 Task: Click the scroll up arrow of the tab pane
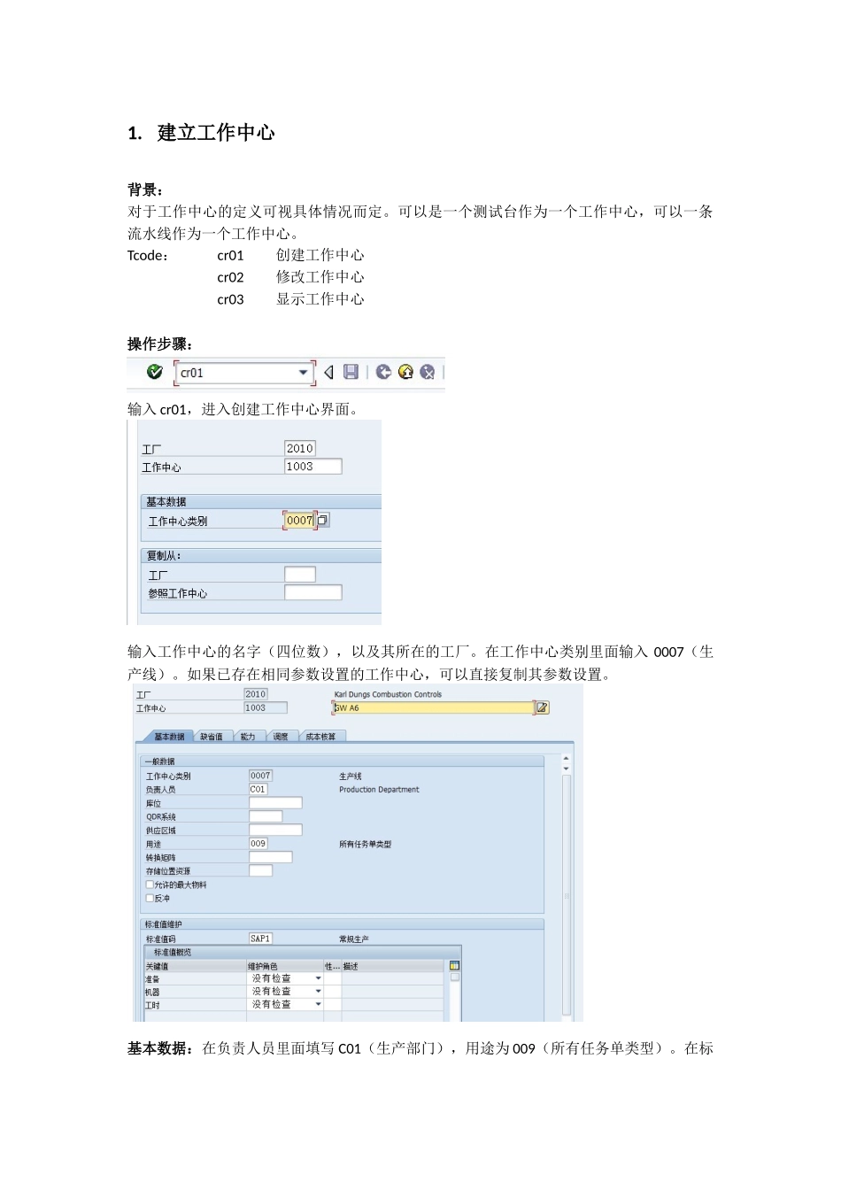pos(567,759)
